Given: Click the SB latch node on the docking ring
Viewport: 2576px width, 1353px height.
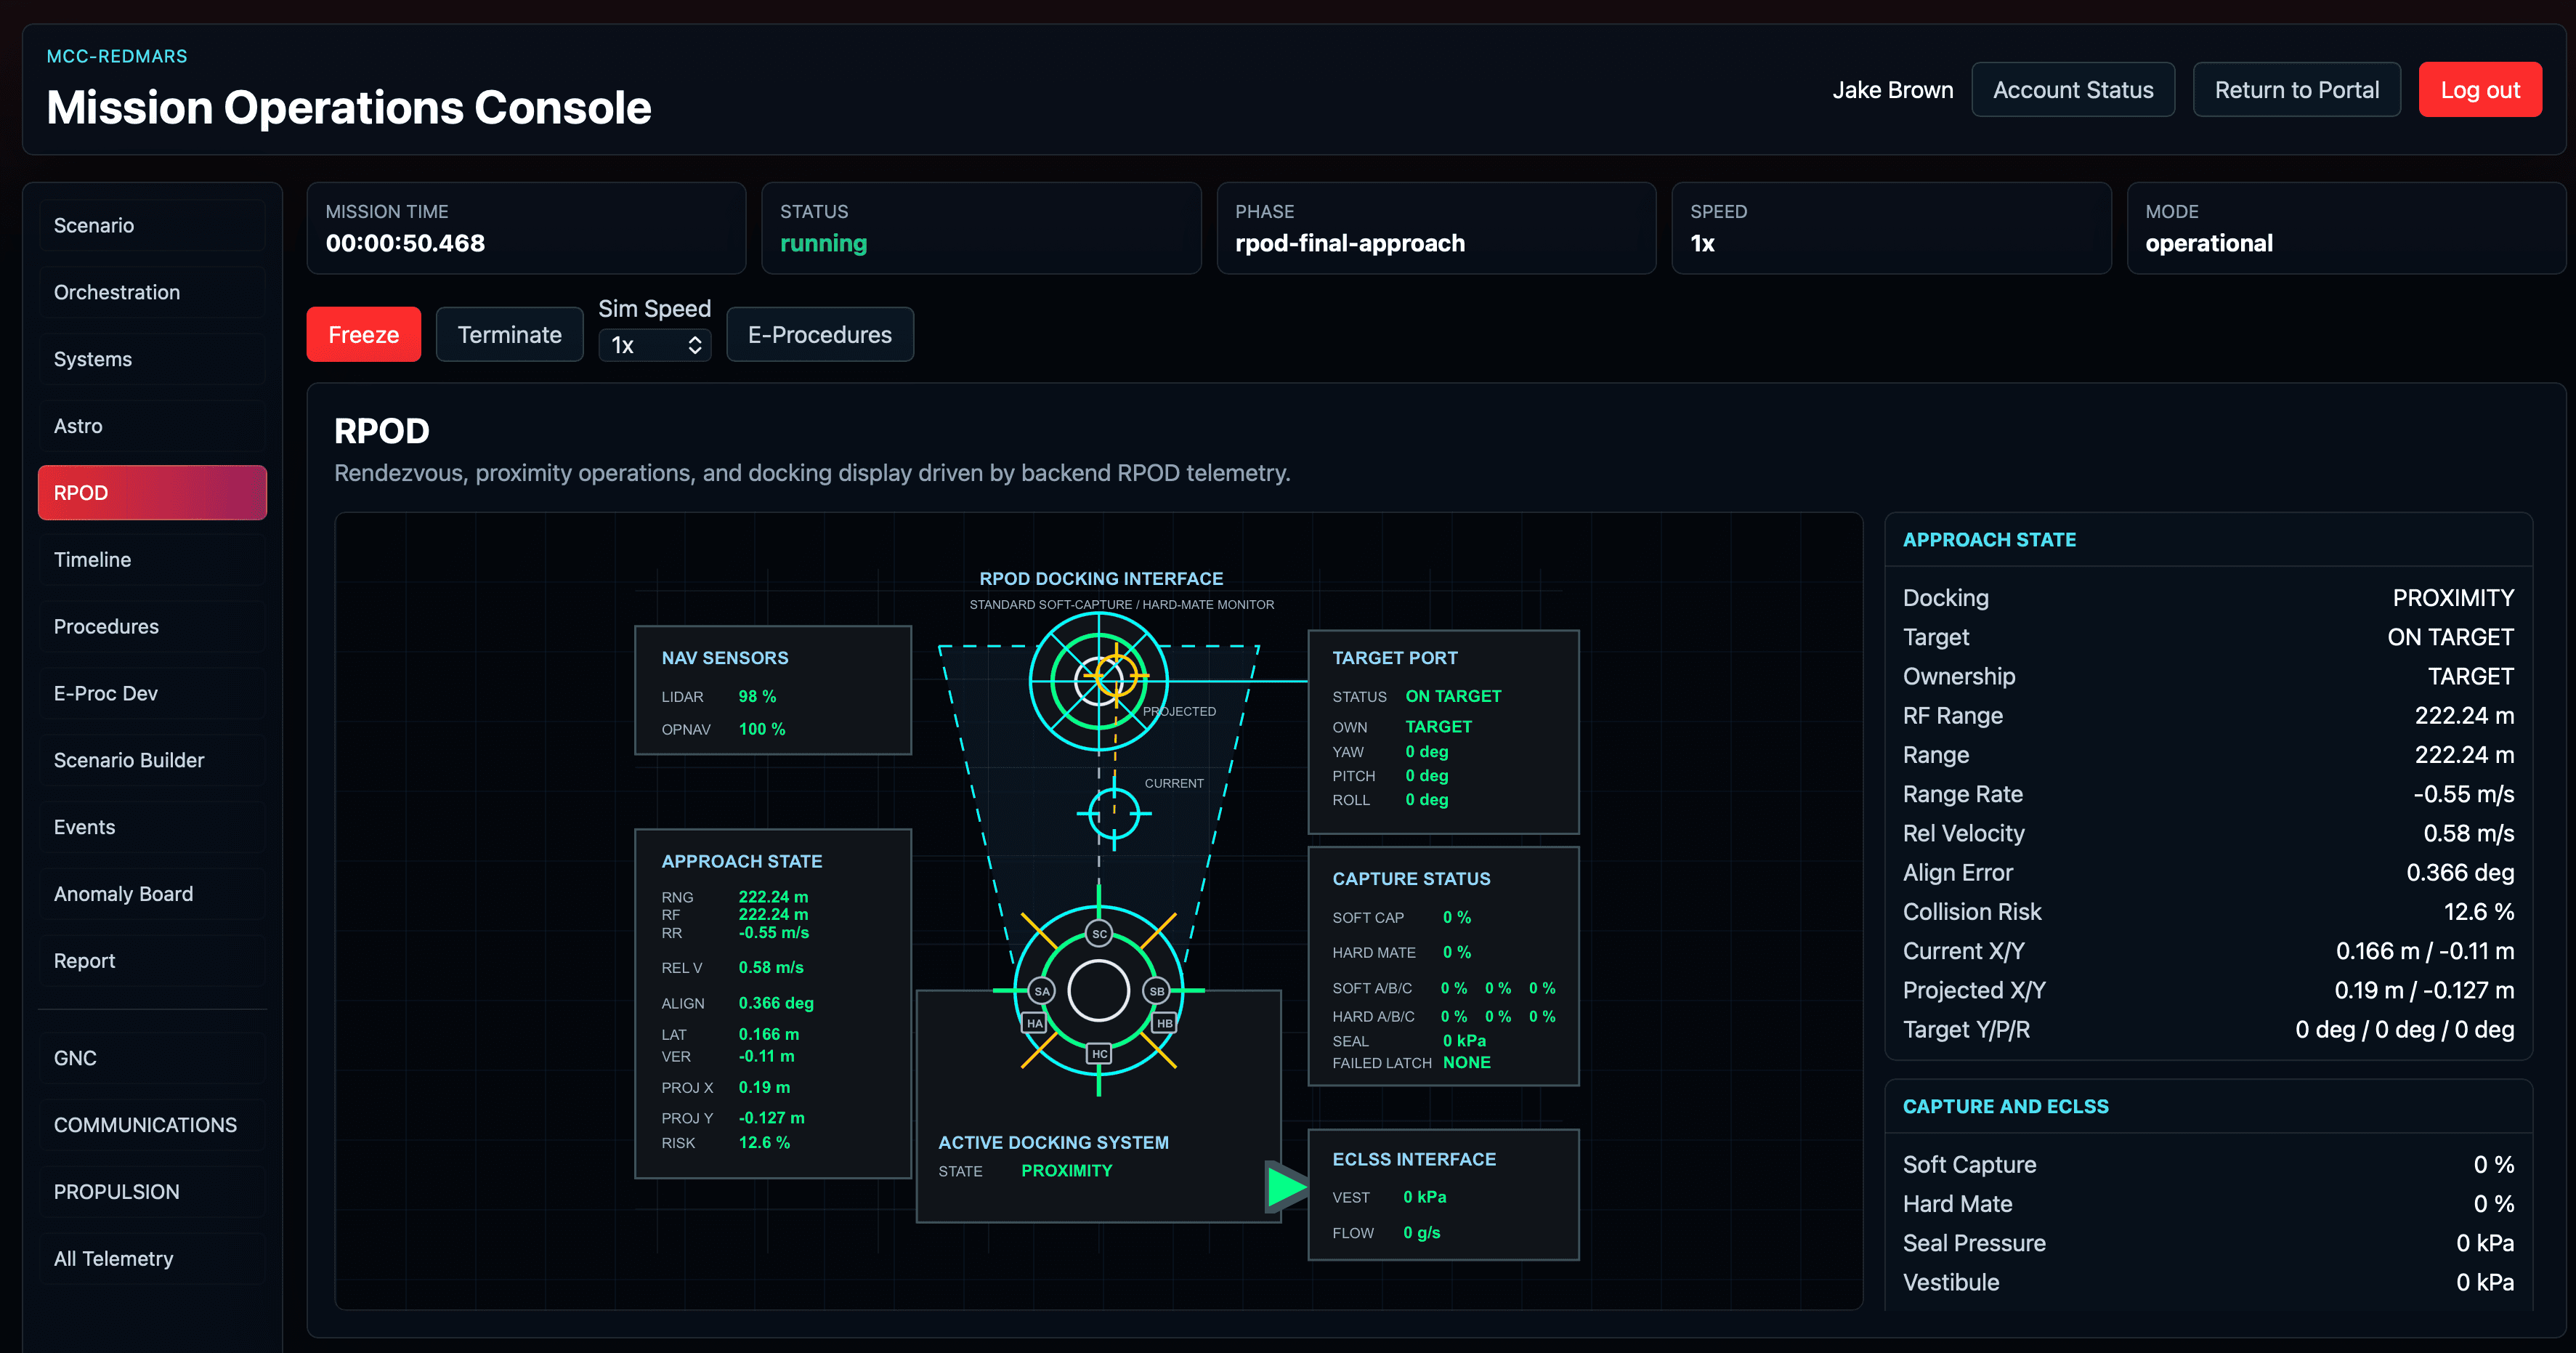Looking at the screenshot, I should [x=1157, y=991].
